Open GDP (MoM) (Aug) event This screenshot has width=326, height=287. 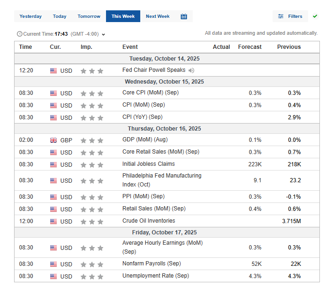pyautogui.click(x=145, y=140)
